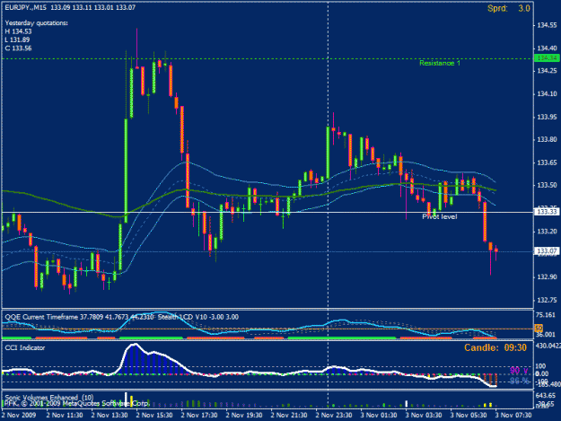Click the "Candle: 09:30" countdown text
Image resolution: width=561 pixels, height=421 pixels.
click(x=495, y=347)
